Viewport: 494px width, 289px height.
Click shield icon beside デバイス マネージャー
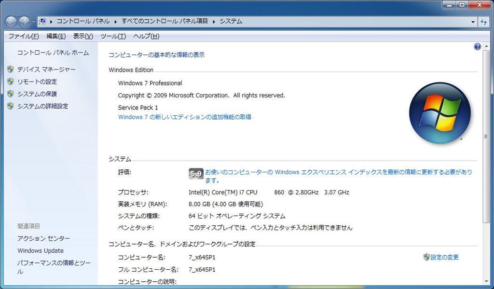tap(11, 69)
